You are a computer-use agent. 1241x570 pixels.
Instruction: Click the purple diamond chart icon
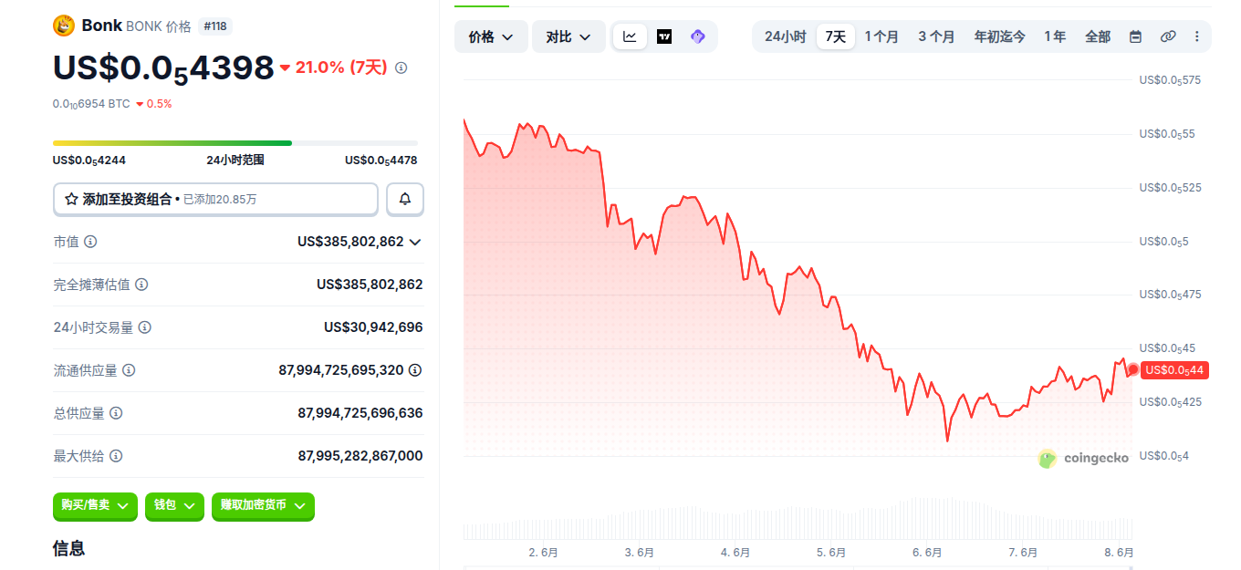coord(698,36)
